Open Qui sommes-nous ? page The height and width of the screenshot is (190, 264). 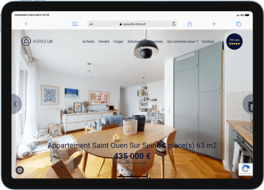coord(182,41)
